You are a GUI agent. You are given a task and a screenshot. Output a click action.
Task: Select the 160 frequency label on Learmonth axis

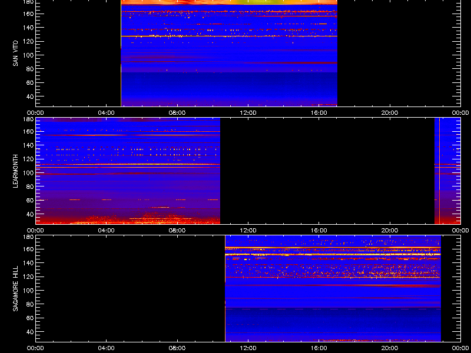coord(29,131)
